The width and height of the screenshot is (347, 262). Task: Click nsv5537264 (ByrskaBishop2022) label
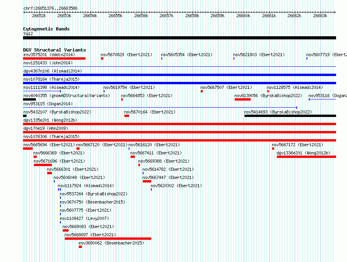(x=94, y=194)
